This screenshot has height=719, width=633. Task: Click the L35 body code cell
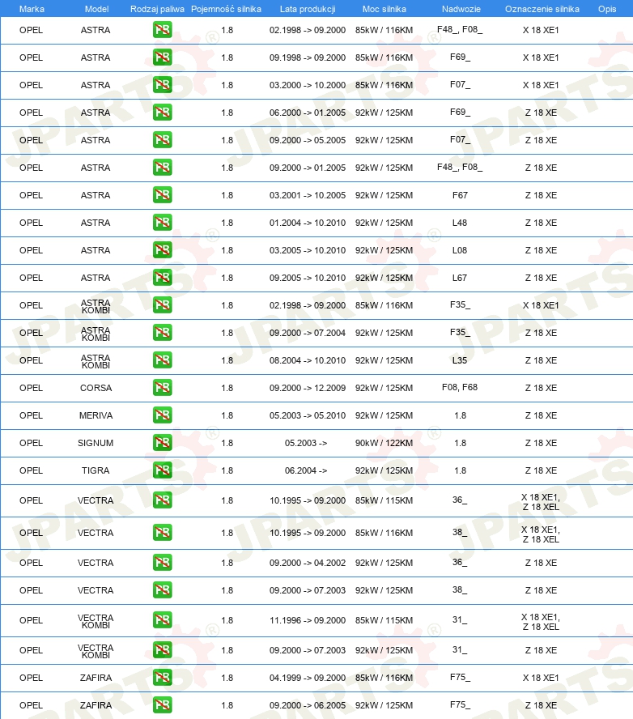(x=460, y=360)
